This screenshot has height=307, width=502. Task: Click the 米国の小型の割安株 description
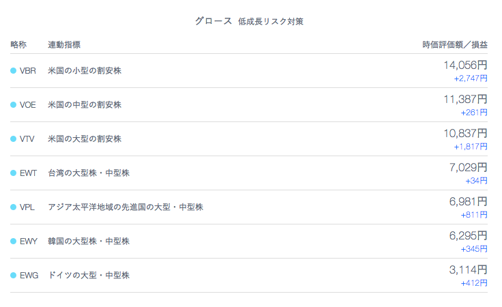point(85,71)
